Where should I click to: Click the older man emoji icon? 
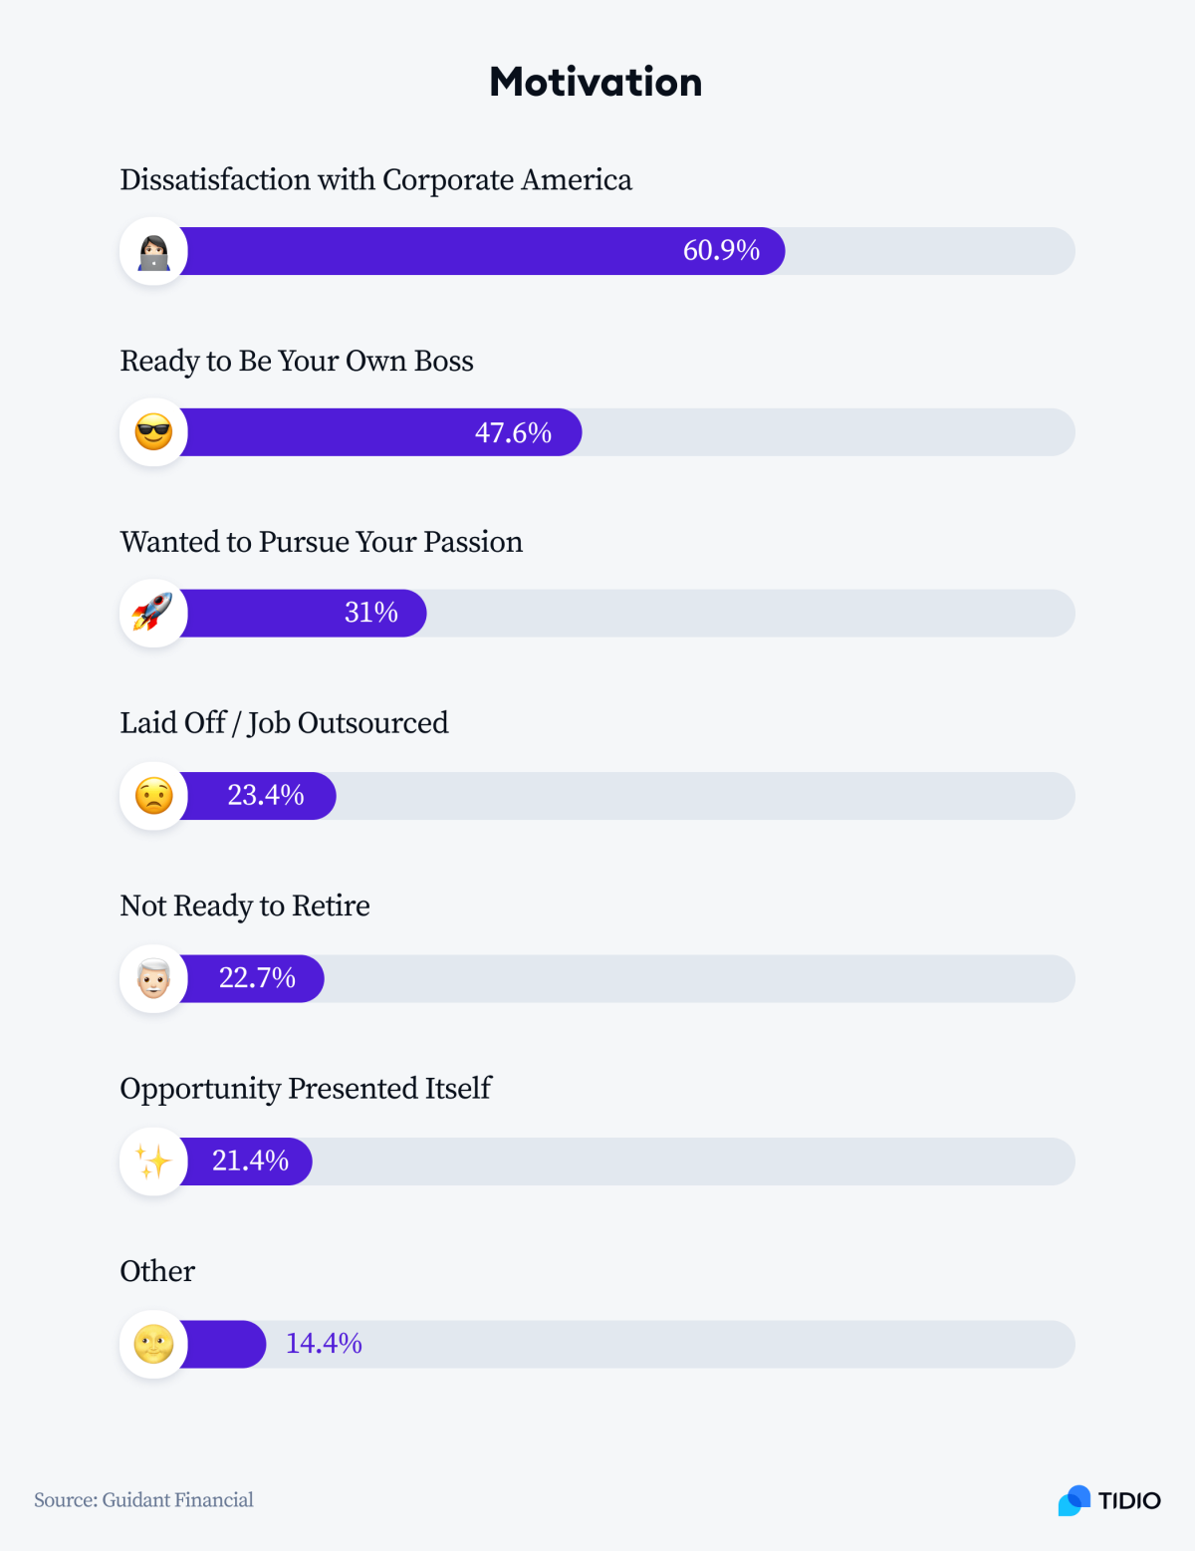point(153,979)
